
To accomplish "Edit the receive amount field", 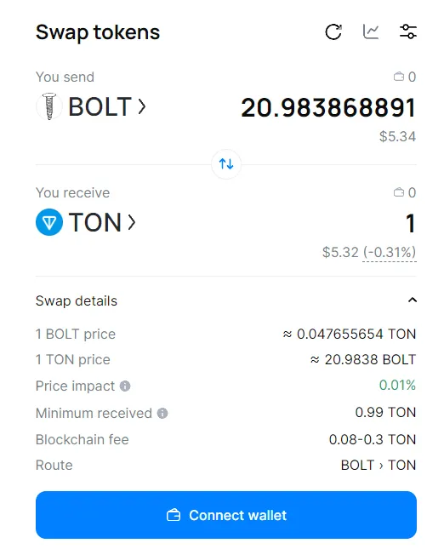I will click(411, 223).
